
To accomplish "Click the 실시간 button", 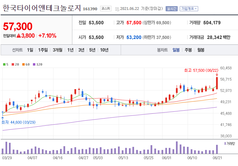I will (x=171, y=9).
